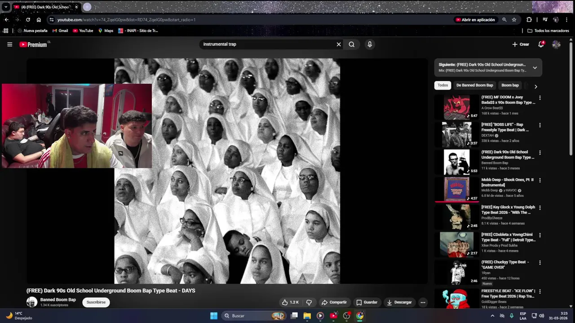Open options for Chuckyy GAME OVER video
This screenshot has width=575, height=323.
[x=540, y=262]
